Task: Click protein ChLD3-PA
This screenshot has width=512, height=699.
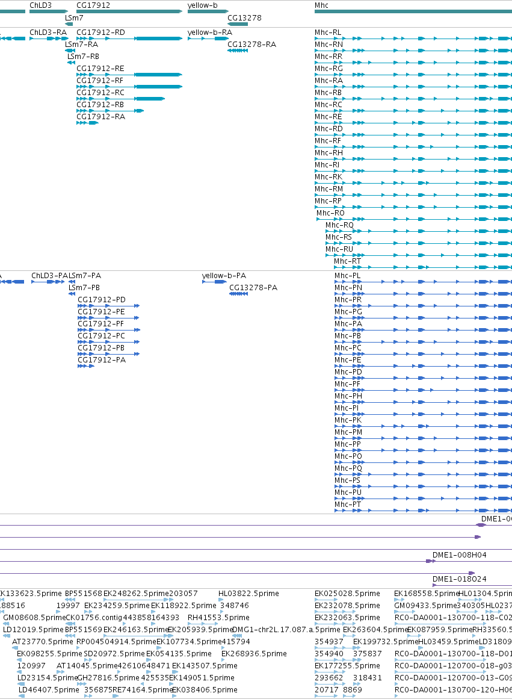Action: (x=49, y=276)
